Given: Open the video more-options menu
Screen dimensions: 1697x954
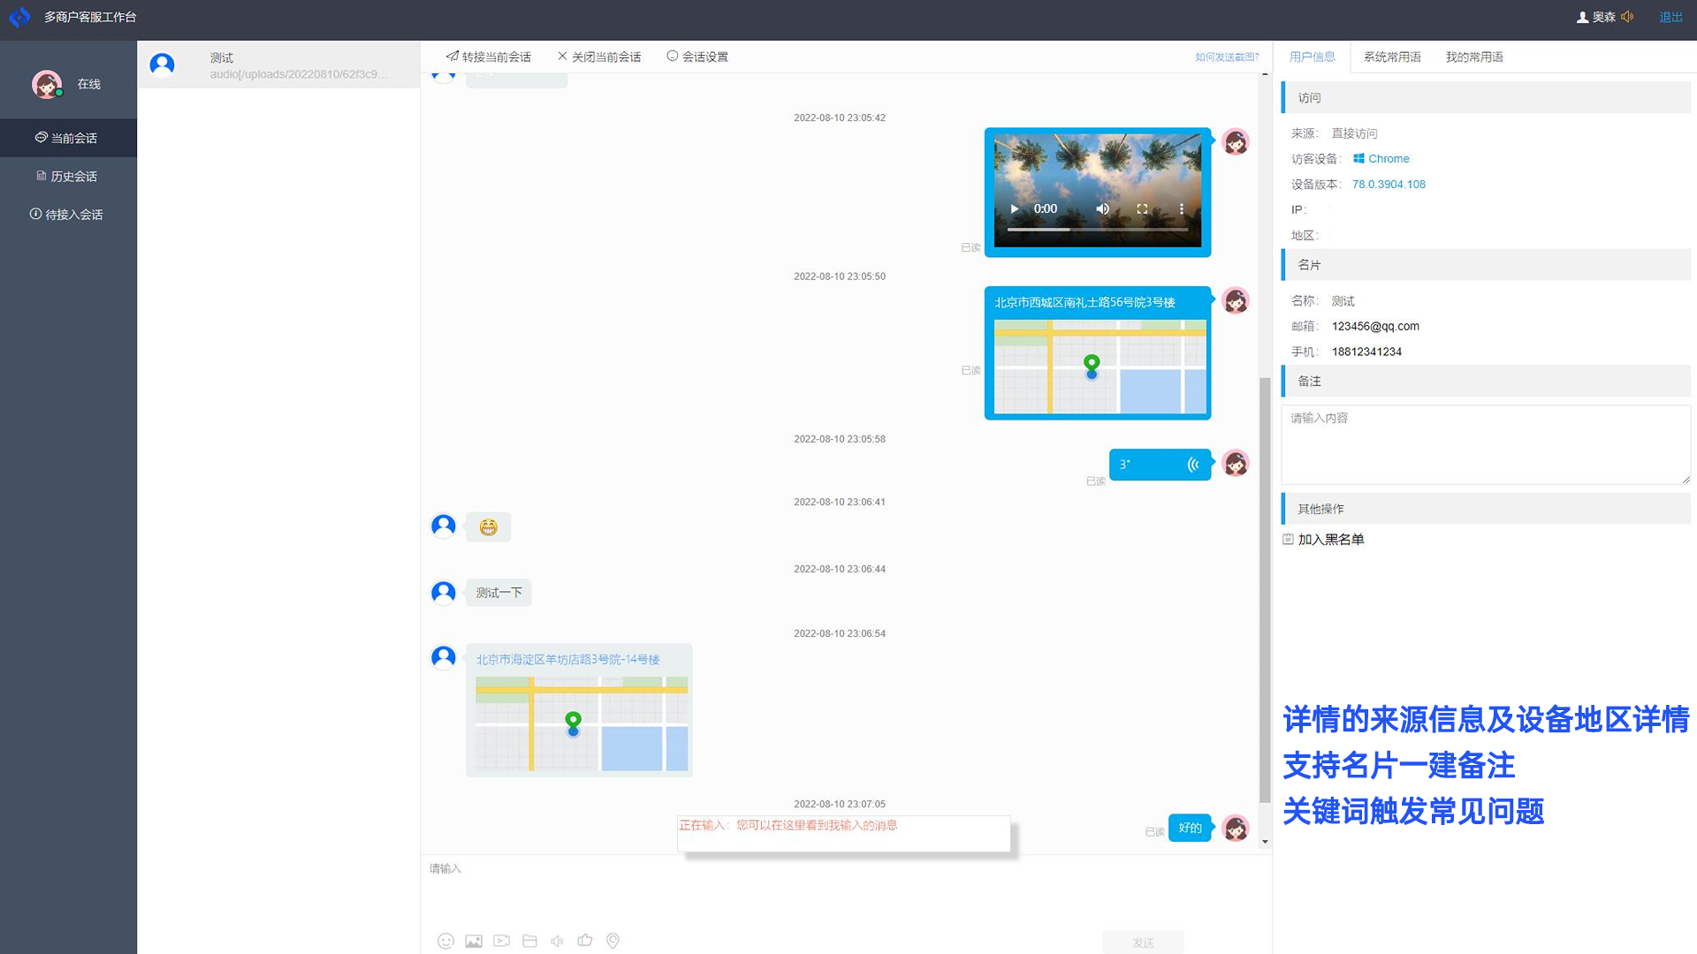Looking at the screenshot, I should pyautogui.click(x=1181, y=209).
